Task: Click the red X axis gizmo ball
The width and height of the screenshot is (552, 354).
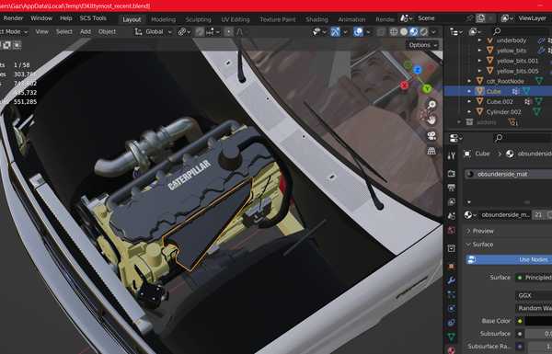Action: tap(404, 86)
